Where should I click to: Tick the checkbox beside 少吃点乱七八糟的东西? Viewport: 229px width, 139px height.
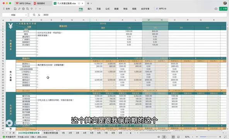[37, 100]
